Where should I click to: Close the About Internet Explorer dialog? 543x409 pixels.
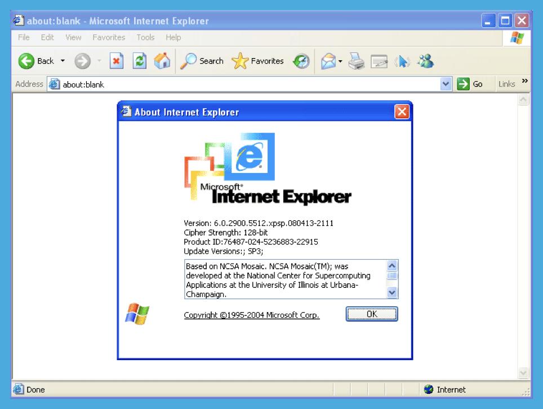[x=402, y=112]
